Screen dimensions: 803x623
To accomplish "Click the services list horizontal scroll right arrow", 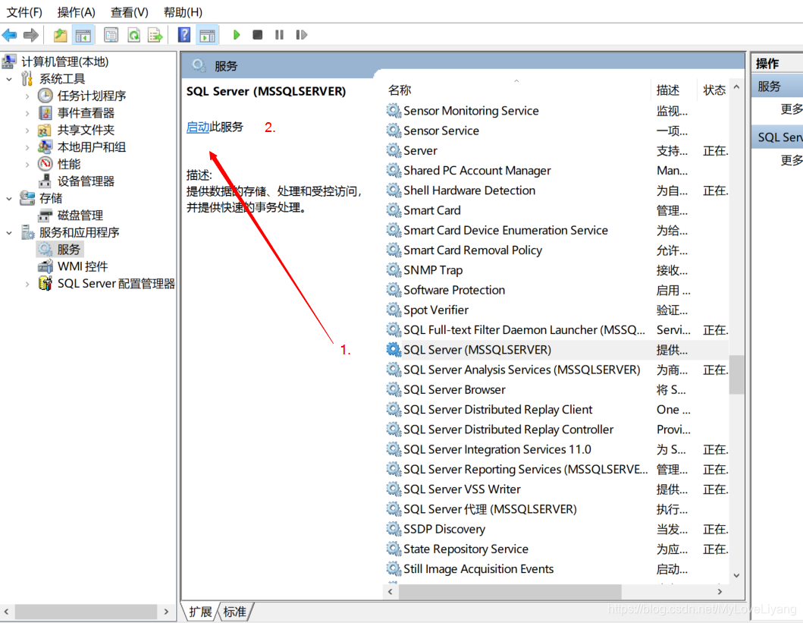I will (720, 592).
